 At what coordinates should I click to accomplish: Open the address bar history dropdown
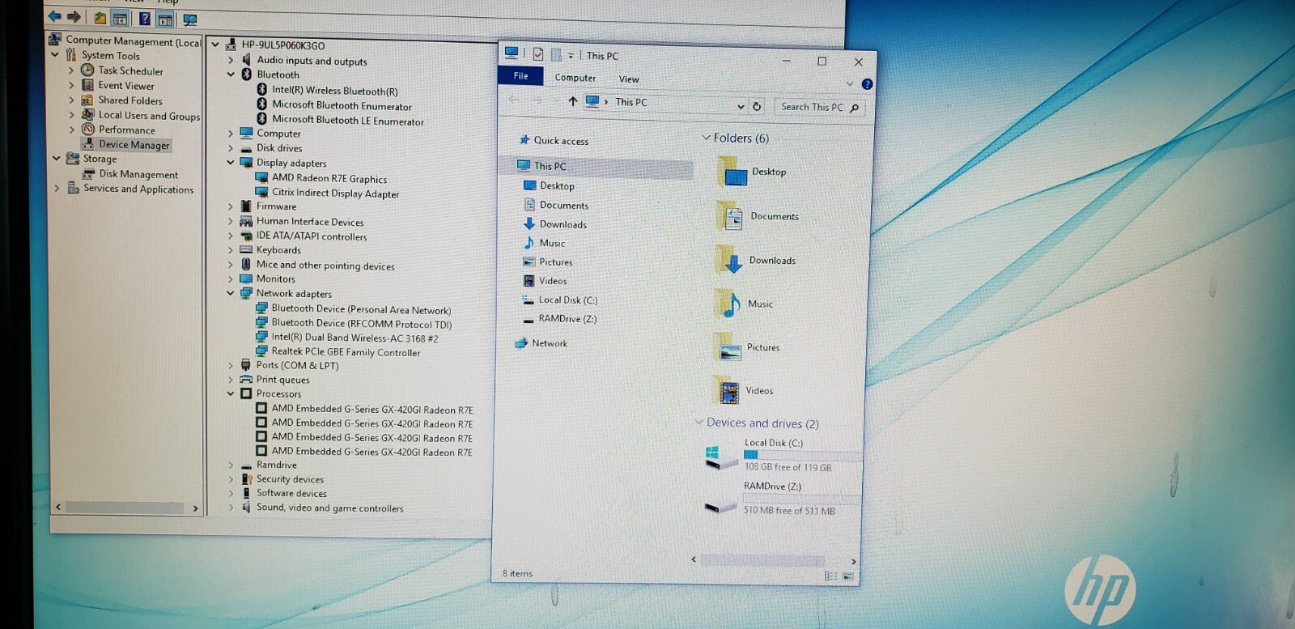click(741, 106)
